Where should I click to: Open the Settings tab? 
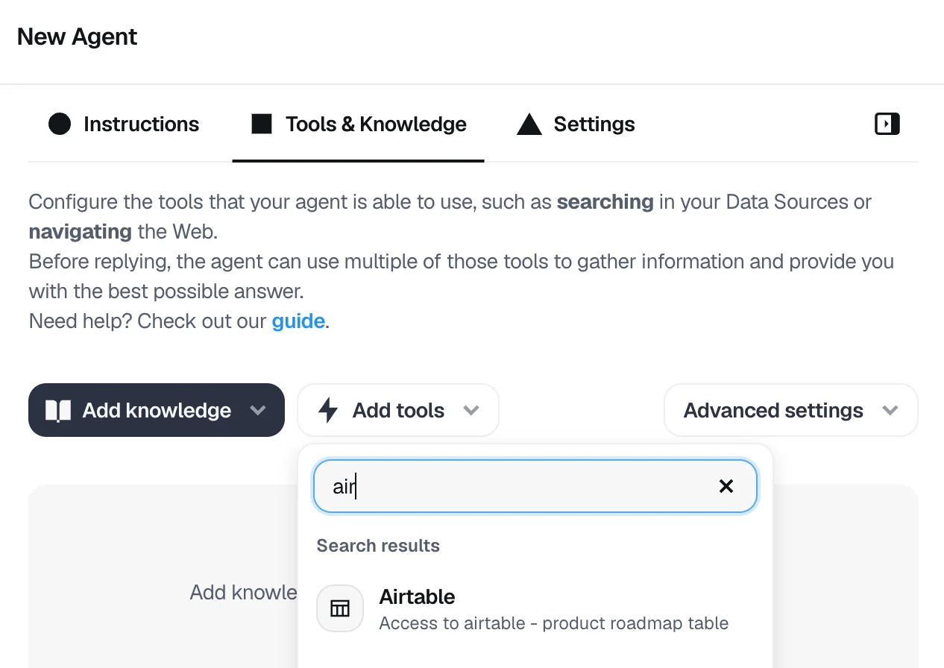click(x=594, y=124)
